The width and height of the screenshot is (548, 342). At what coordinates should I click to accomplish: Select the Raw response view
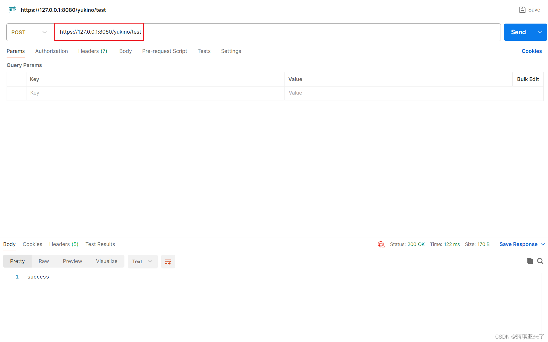pyautogui.click(x=43, y=261)
